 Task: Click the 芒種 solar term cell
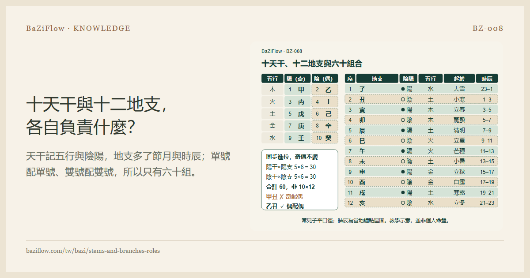pyautogui.click(x=459, y=151)
